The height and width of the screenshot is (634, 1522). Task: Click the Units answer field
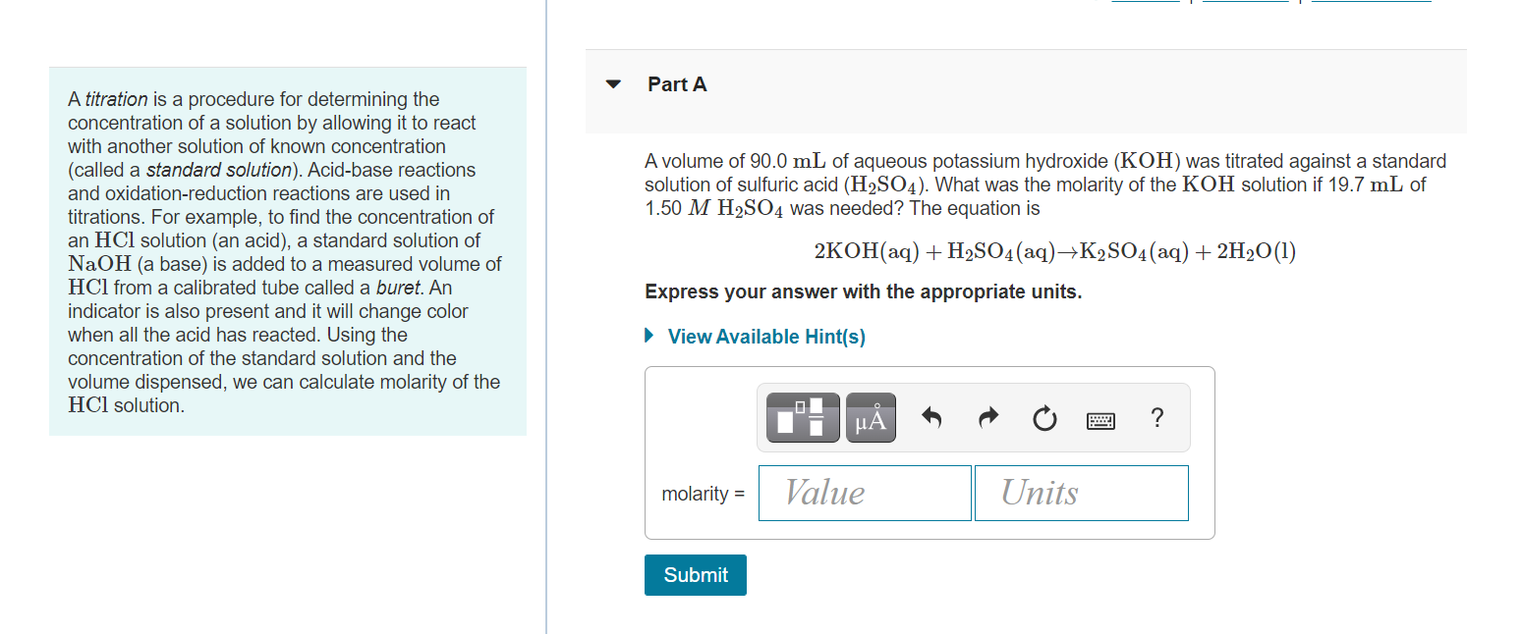pos(1081,492)
